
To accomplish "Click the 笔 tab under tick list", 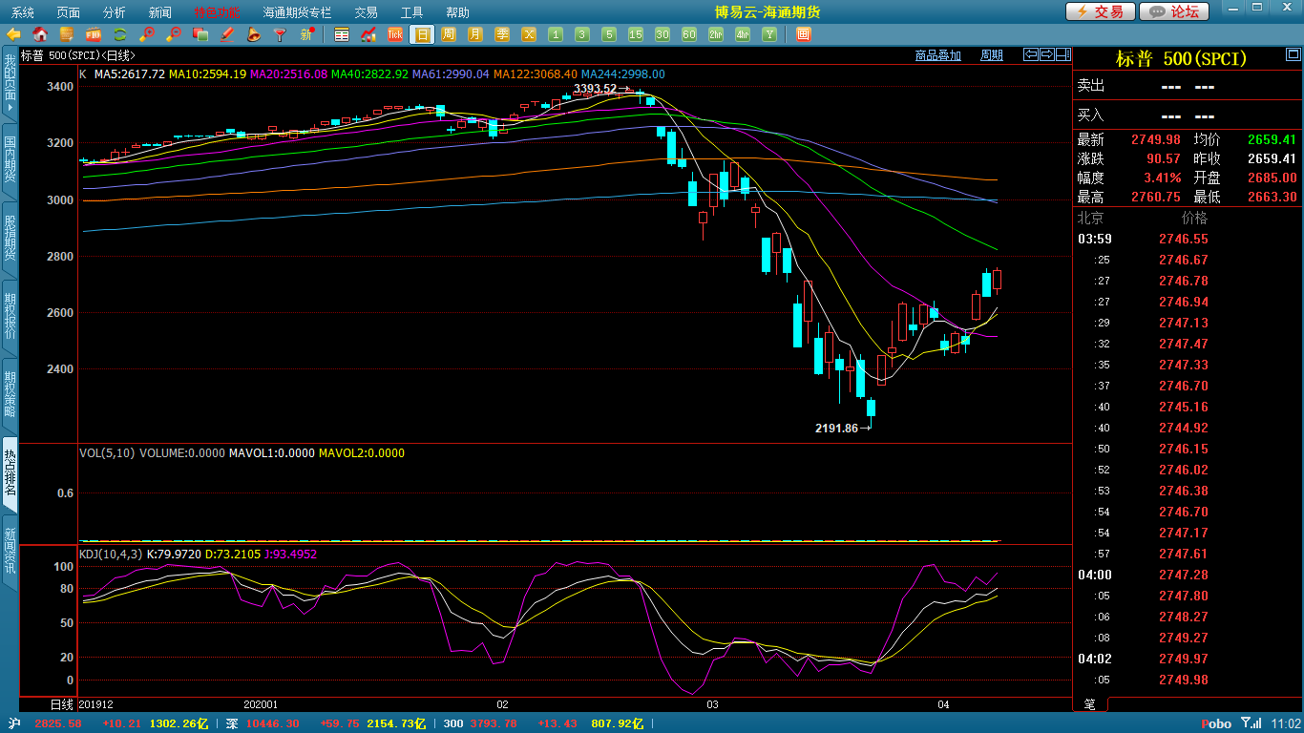I will click(1090, 704).
